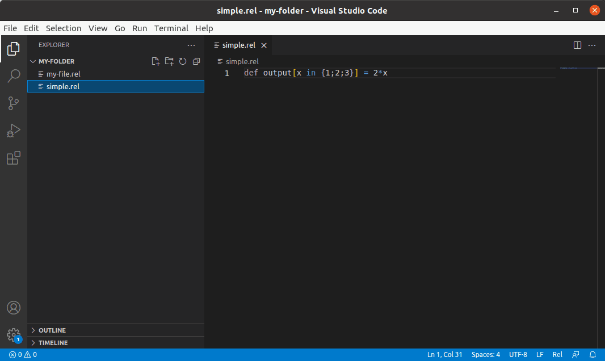Refresh the Explorer file list
Screen dimensions: 605x361
click(x=183, y=61)
